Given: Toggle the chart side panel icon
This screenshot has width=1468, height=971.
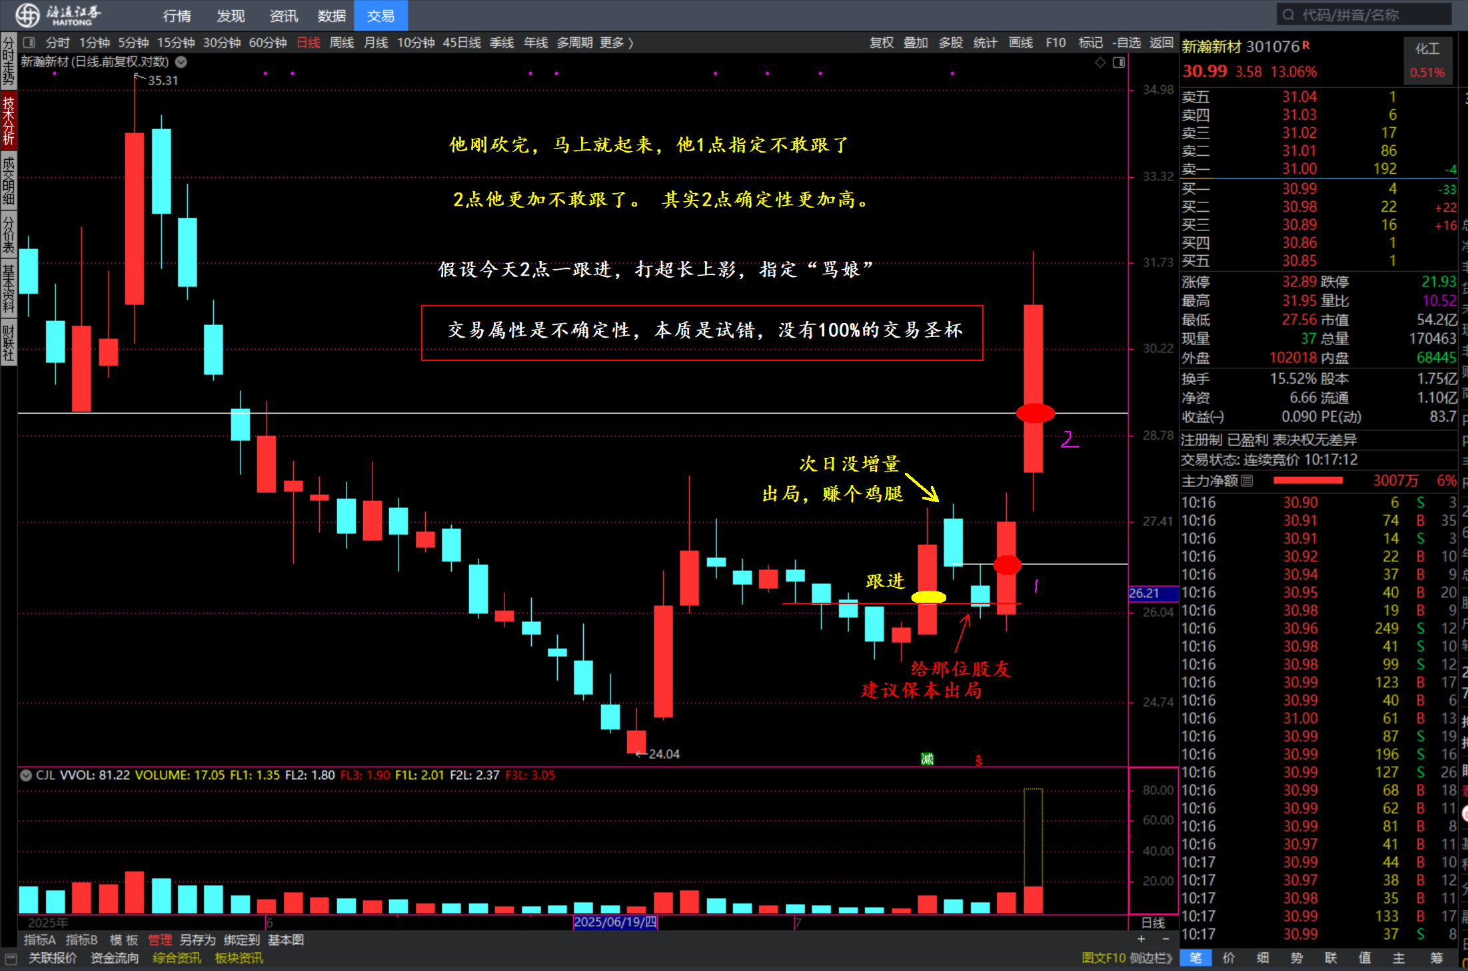Looking at the screenshot, I should [x=1119, y=63].
